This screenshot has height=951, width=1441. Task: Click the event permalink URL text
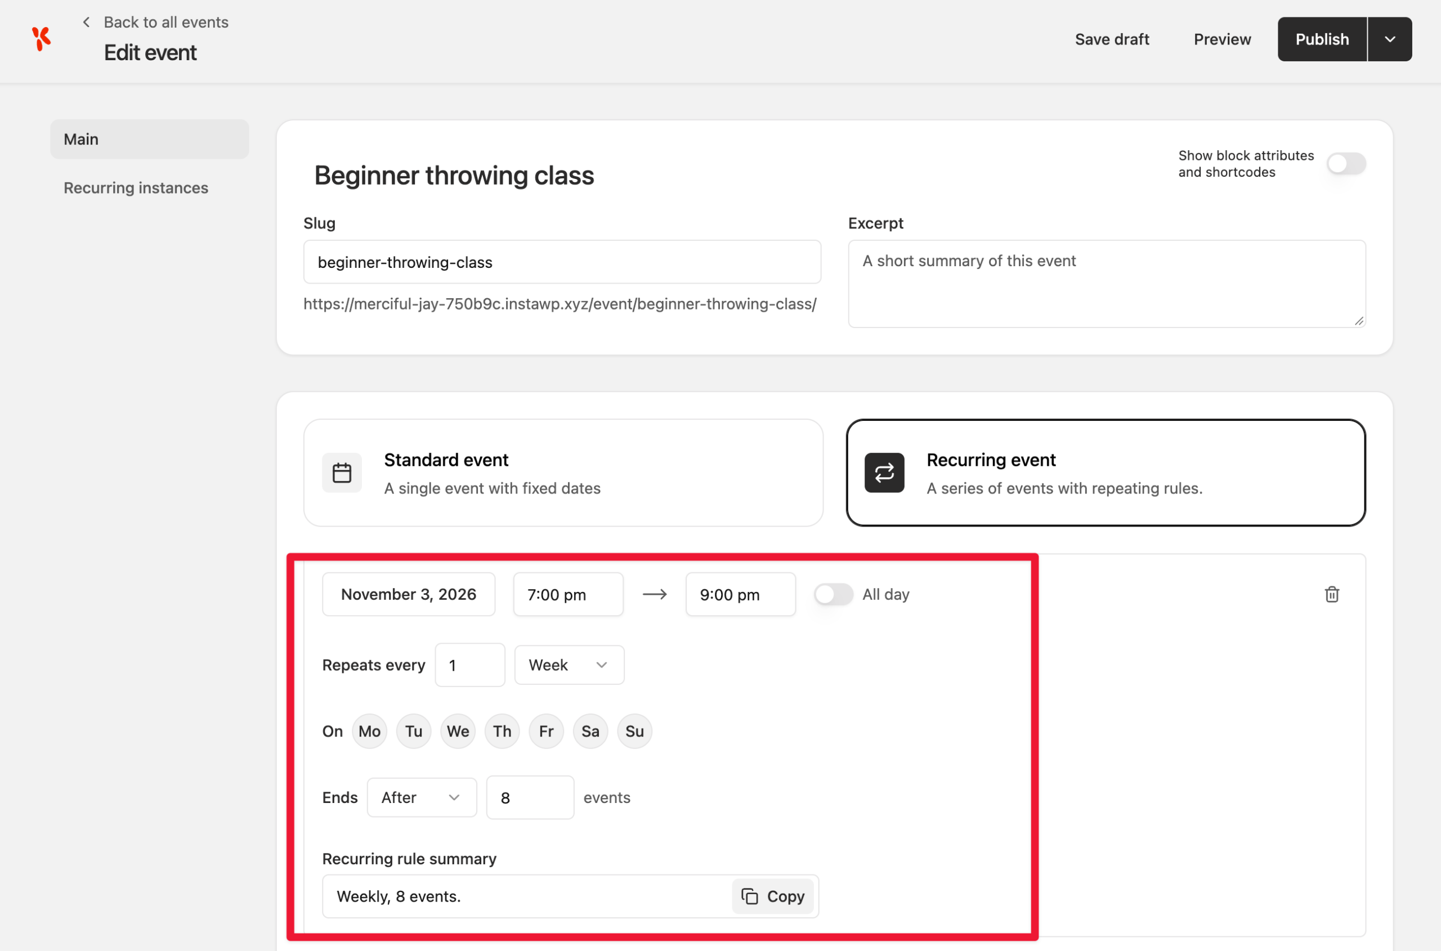click(x=560, y=304)
